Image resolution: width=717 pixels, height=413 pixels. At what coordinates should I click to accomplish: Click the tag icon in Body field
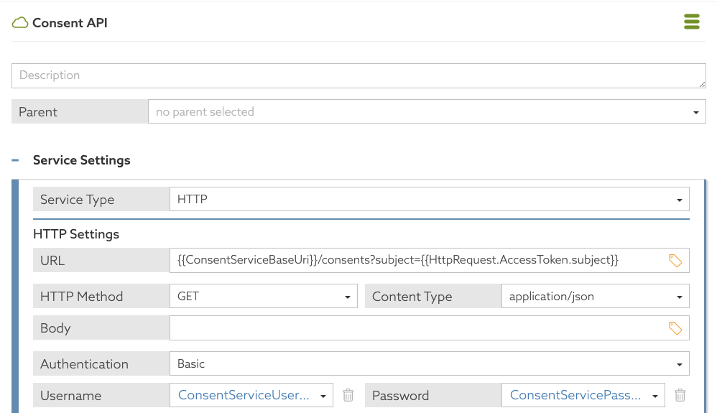[675, 328]
